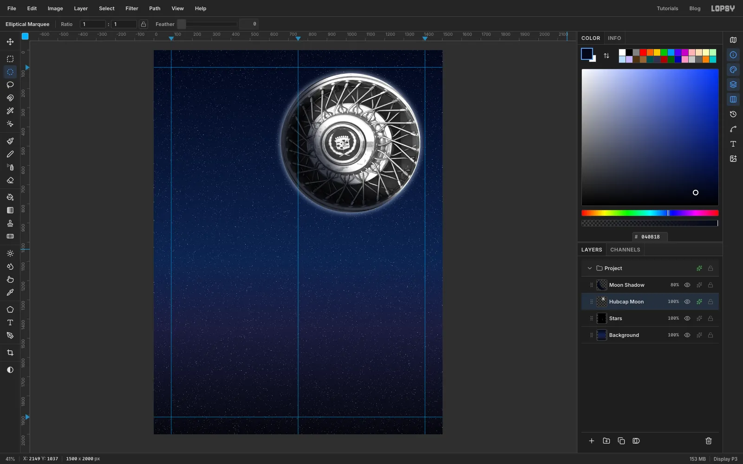This screenshot has width=743, height=464.
Task: Select the Shape polygon tool
Action: pos(10,309)
